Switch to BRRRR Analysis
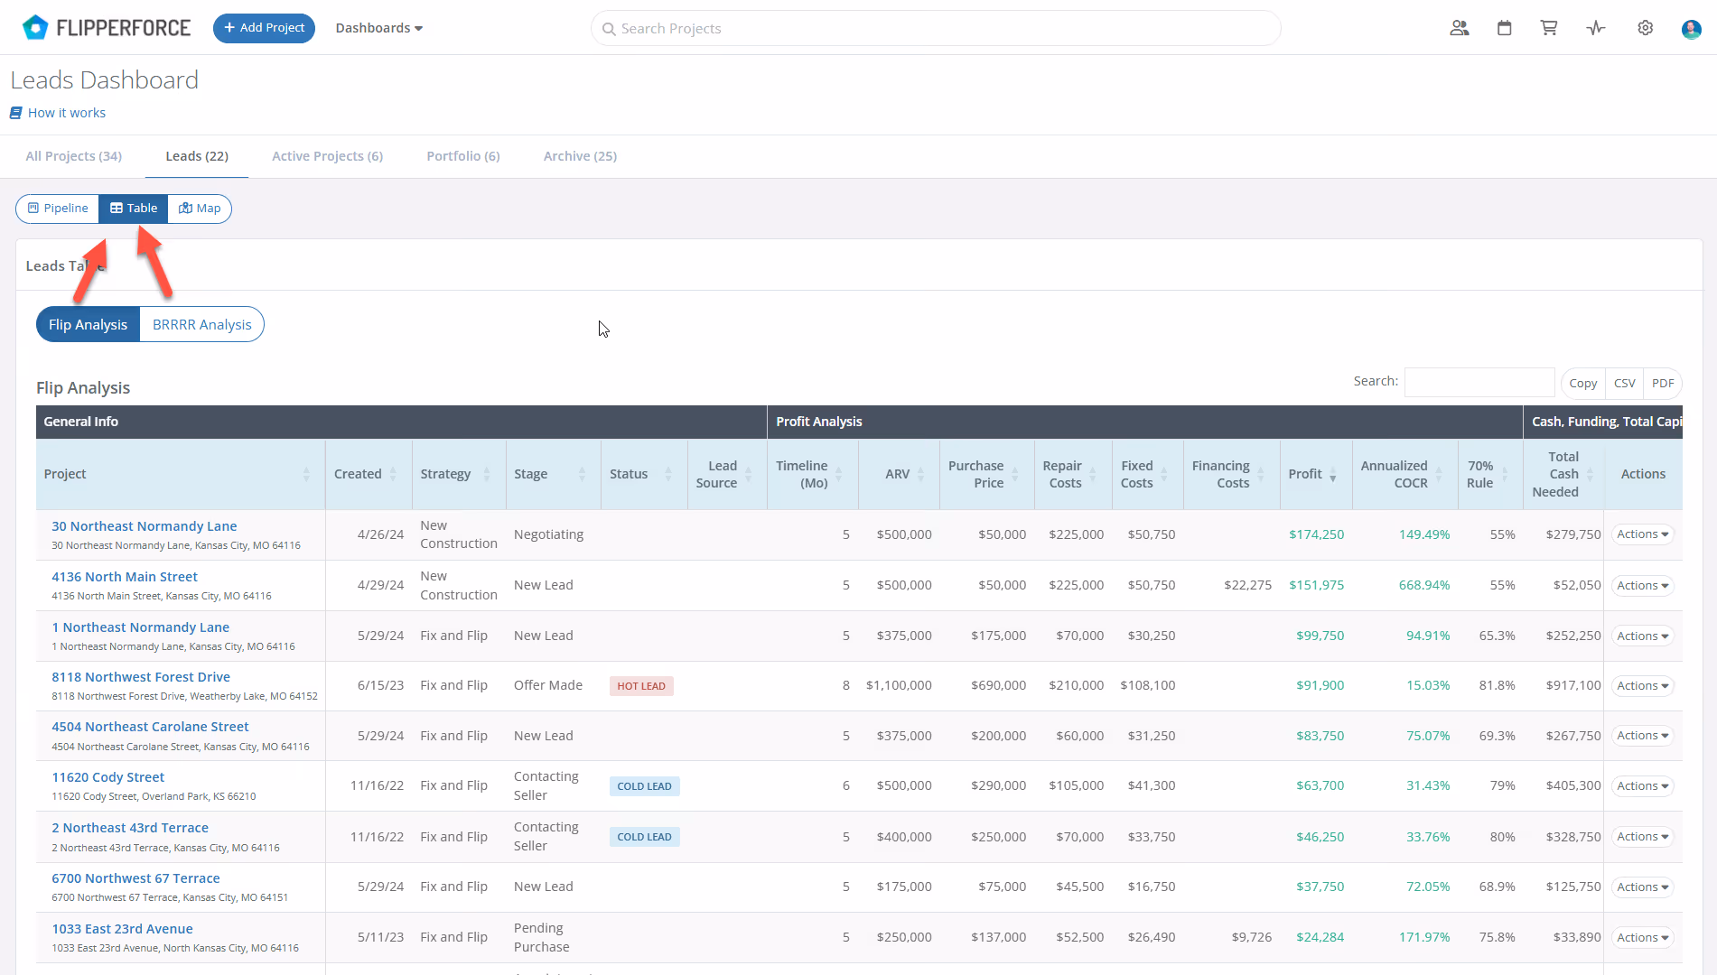This screenshot has width=1717, height=975. [x=202, y=324]
